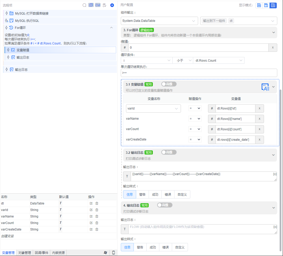The width and height of the screenshot is (283, 256).
Task: Toggle the 高级 switch for 3.1 变量赋值
Action: click(x=169, y=84)
